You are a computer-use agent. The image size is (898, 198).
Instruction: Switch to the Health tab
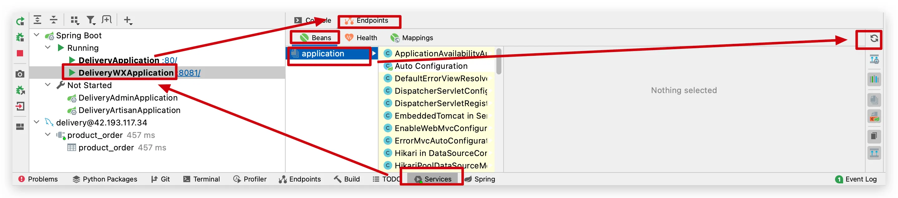point(361,38)
